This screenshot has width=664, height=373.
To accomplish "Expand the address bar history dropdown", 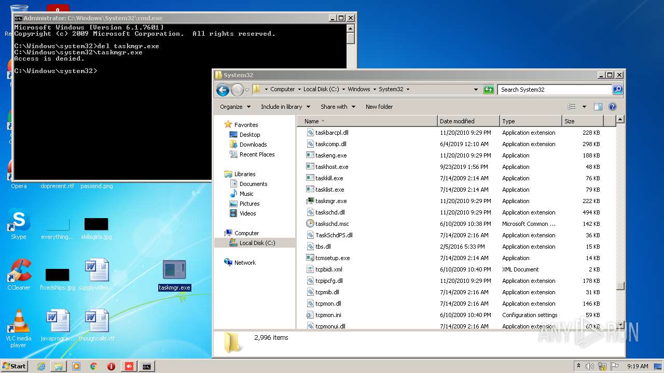I will (476, 90).
